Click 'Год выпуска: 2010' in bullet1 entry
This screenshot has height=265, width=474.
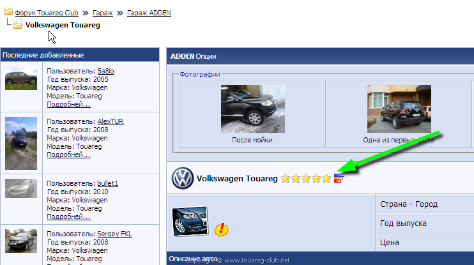tap(77, 192)
